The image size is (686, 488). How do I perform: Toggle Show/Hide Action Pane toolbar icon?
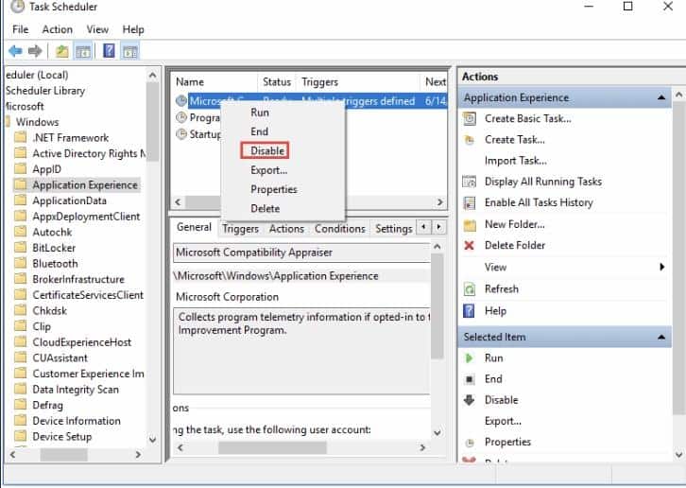[130, 52]
